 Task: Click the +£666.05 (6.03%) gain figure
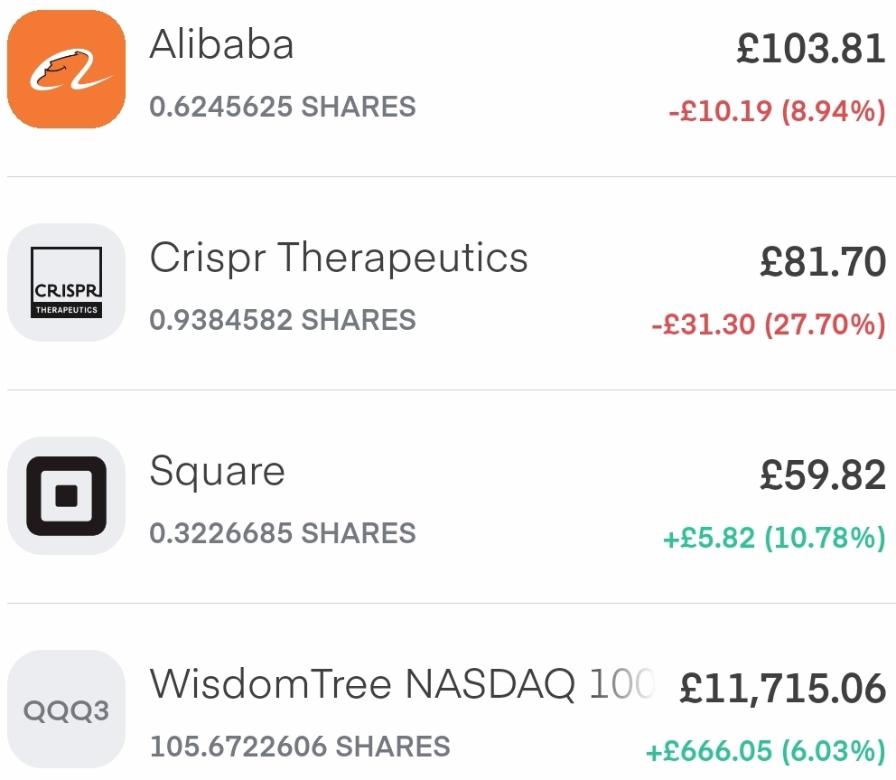(765, 751)
